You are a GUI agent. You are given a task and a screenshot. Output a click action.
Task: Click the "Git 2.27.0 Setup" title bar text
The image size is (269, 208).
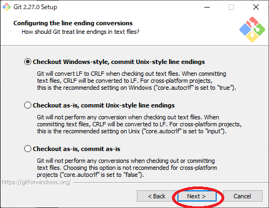(35, 7)
